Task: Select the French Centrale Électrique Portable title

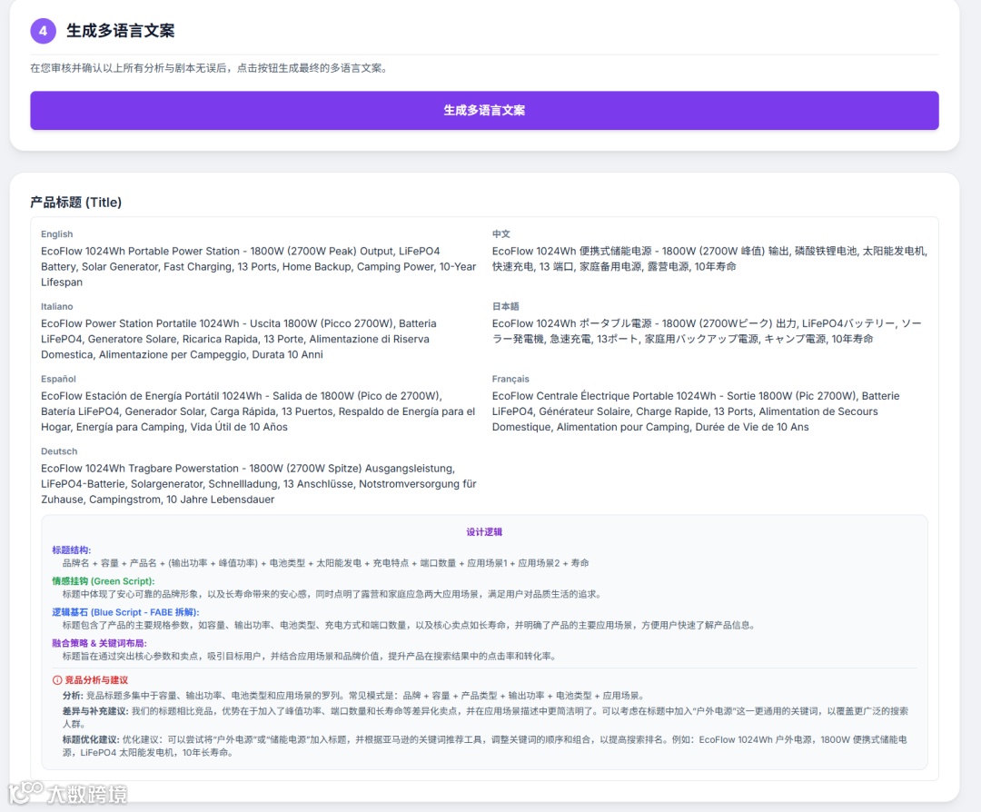Action: click(x=696, y=411)
